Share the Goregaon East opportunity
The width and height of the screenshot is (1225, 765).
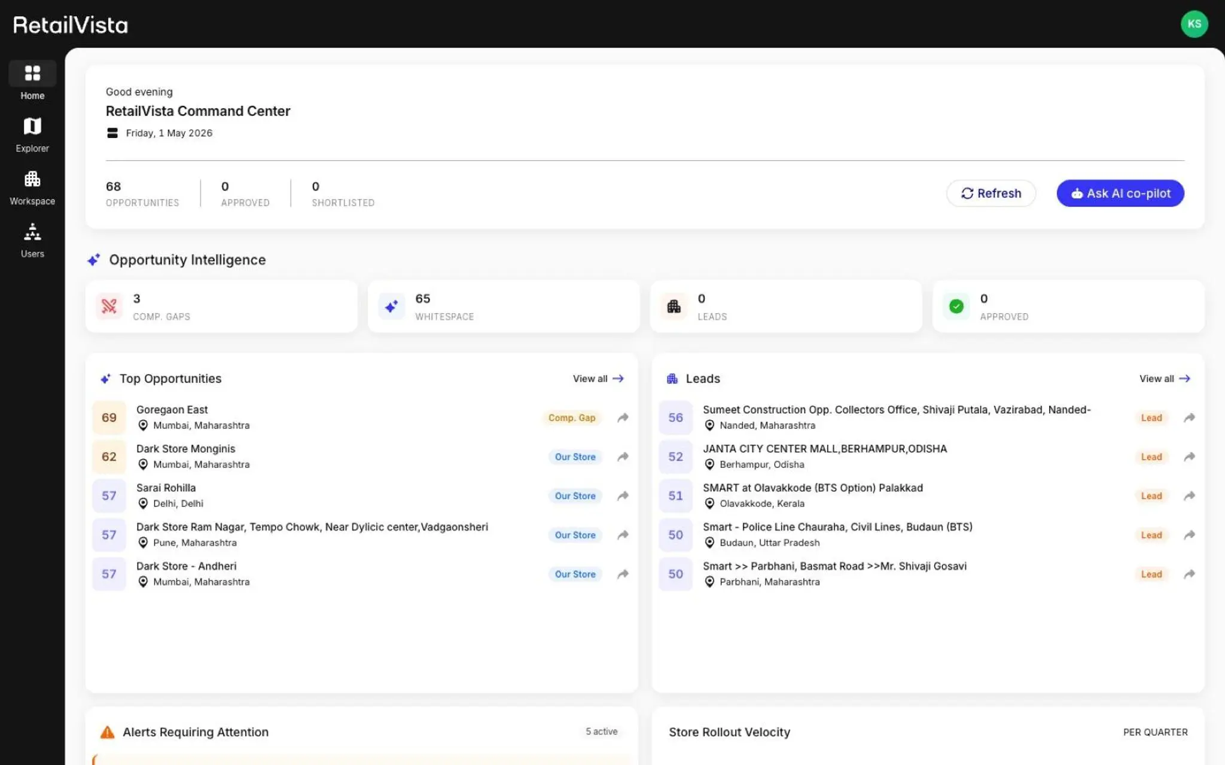623,417
